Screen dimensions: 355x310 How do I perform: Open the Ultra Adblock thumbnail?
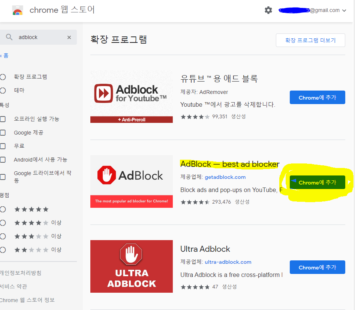click(132, 266)
